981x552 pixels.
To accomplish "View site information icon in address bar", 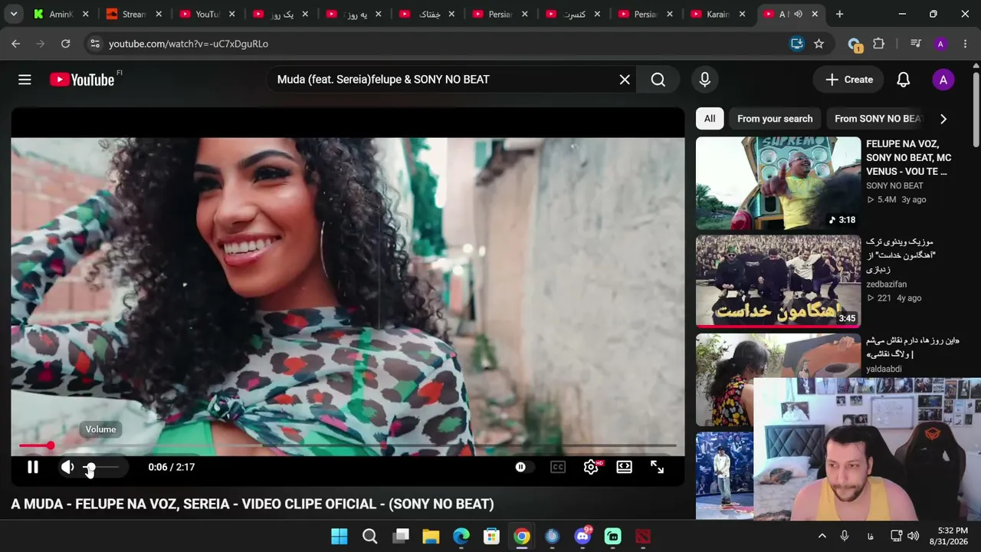I will coord(94,44).
